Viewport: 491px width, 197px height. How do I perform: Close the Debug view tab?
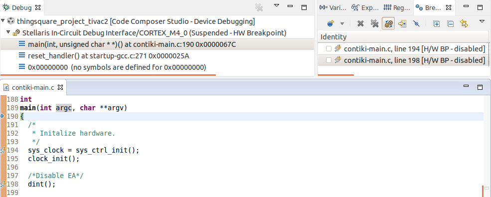pos(38,7)
